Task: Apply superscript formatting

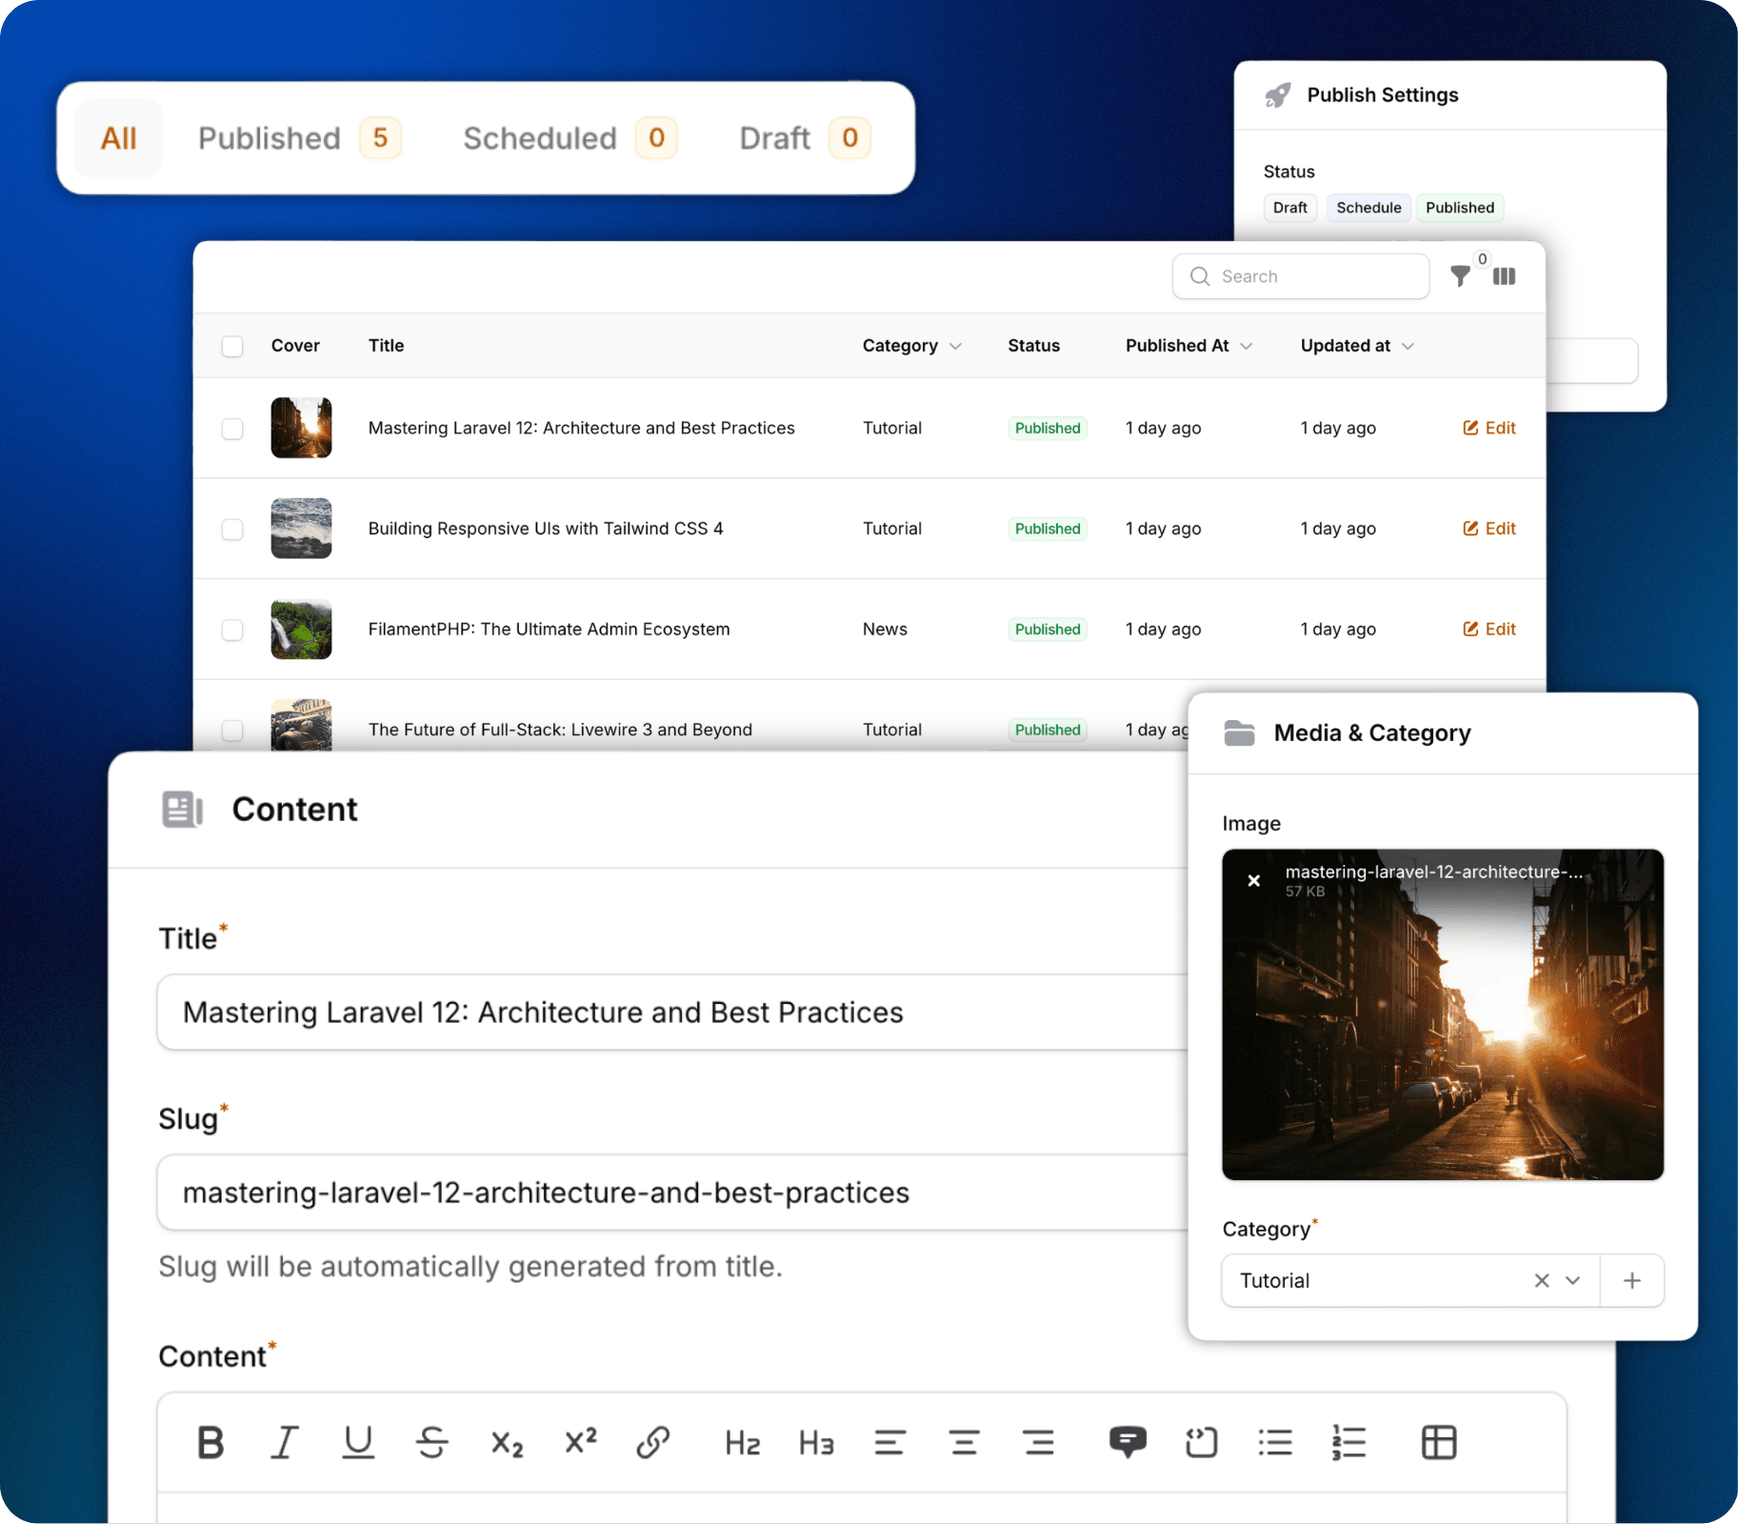Action: (x=580, y=1440)
